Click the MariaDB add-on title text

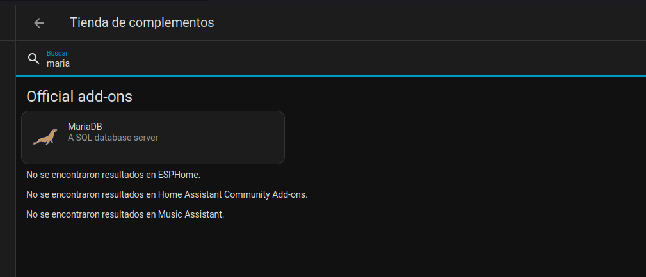click(x=85, y=127)
